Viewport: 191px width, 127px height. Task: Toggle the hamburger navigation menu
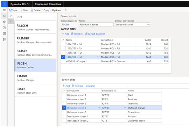click(x=4, y=10)
